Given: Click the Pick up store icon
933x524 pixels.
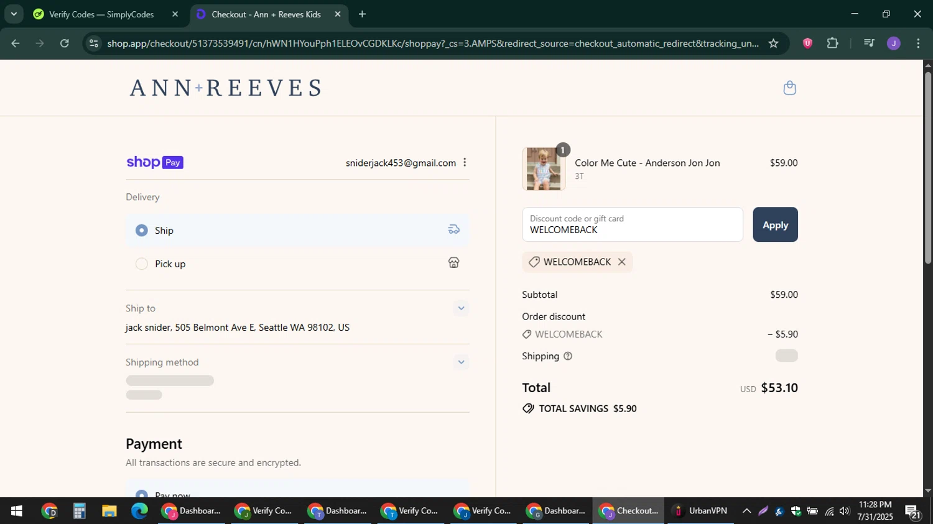Looking at the screenshot, I should tap(454, 263).
